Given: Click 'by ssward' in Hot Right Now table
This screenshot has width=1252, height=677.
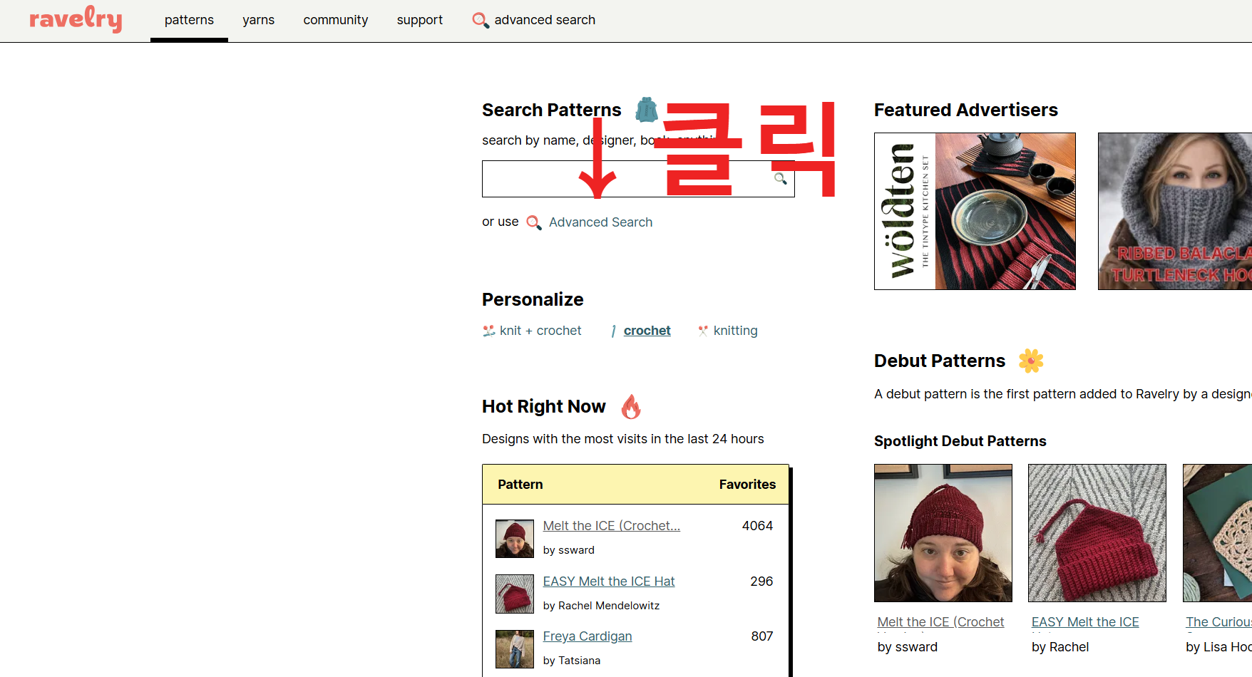Looking at the screenshot, I should pos(569,550).
